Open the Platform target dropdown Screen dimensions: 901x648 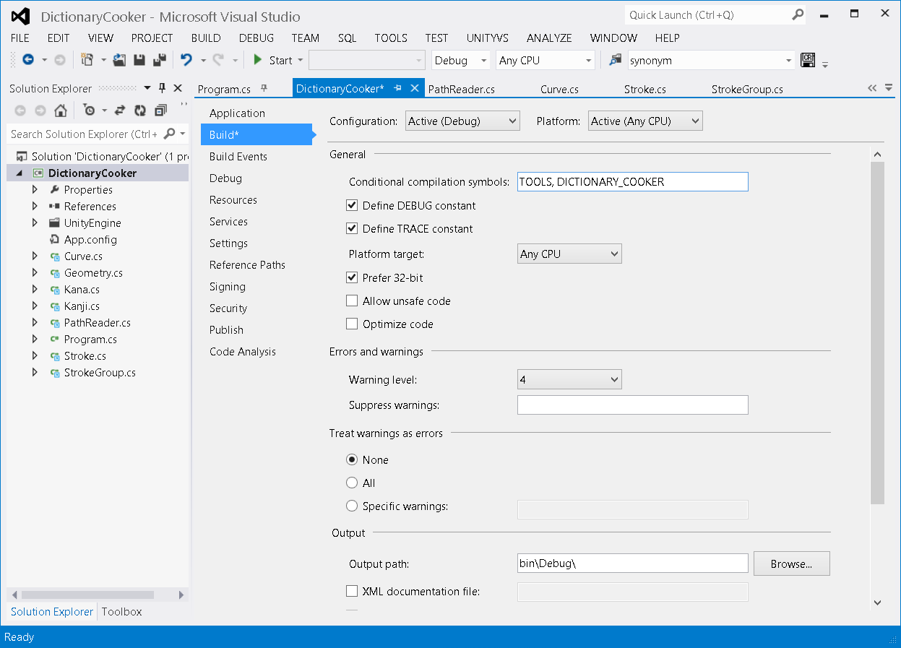[x=569, y=254]
